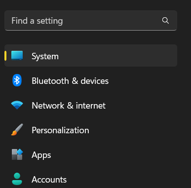Click the Find a setting search box
The image size is (191, 188).
tap(91, 21)
